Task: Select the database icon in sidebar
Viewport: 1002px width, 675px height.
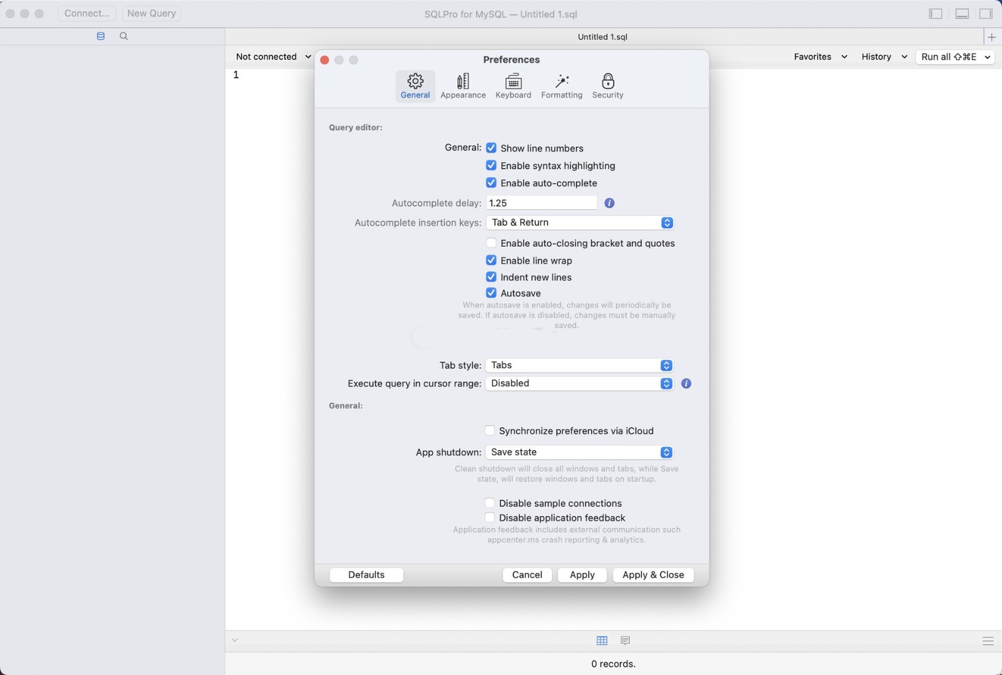Action: click(x=101, y=36)
